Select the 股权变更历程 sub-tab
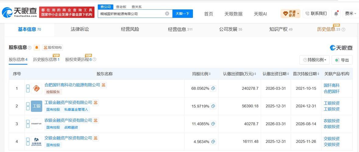Screen dimensions: 359x152 [x=79, y=60]
